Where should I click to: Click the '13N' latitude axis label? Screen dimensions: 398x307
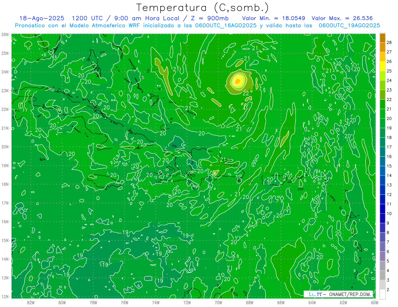point(5,278)
